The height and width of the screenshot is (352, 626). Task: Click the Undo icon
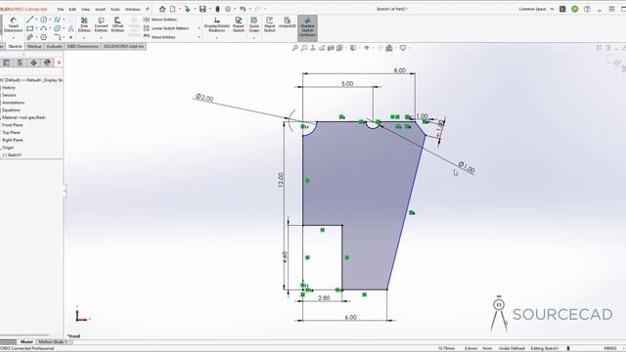243,9
